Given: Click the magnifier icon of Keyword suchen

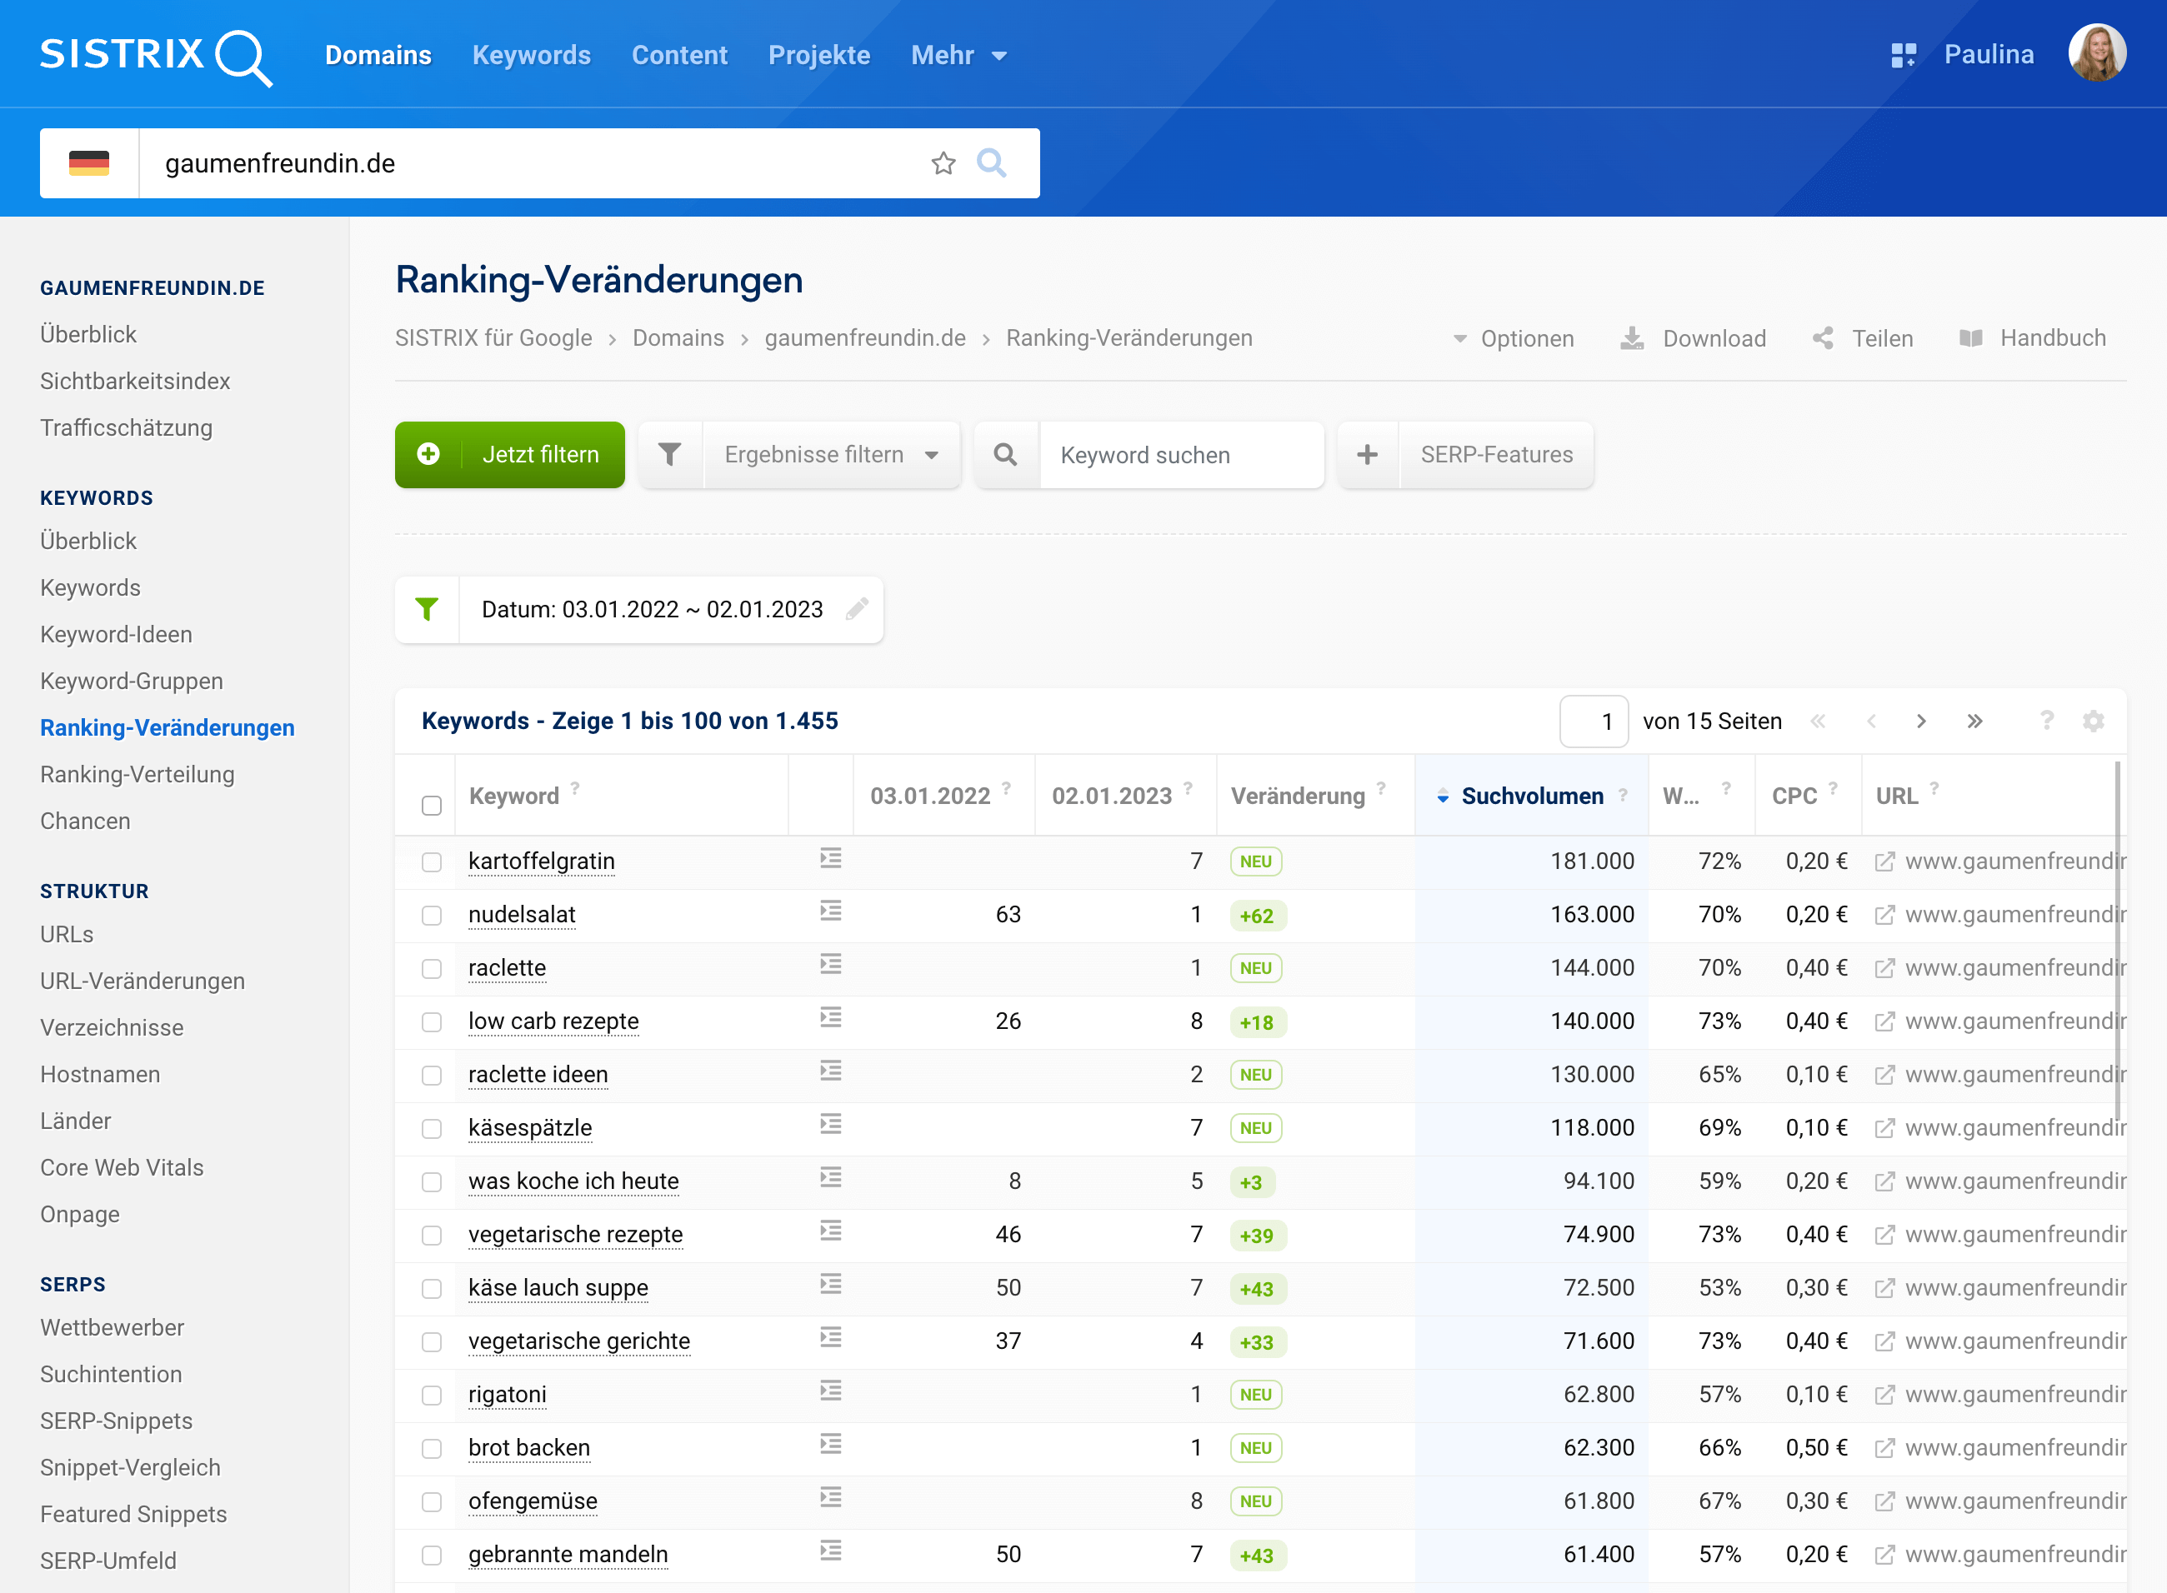Looking at the screenshot, I should pyautogui.click(x=1006, y=454).
